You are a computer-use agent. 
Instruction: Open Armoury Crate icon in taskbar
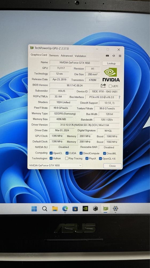[x=95, y=208]
